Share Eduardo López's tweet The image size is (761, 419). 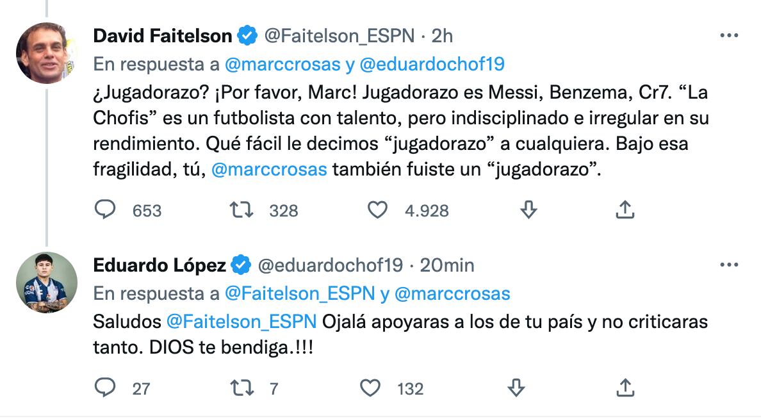click(x=625, y=388)
